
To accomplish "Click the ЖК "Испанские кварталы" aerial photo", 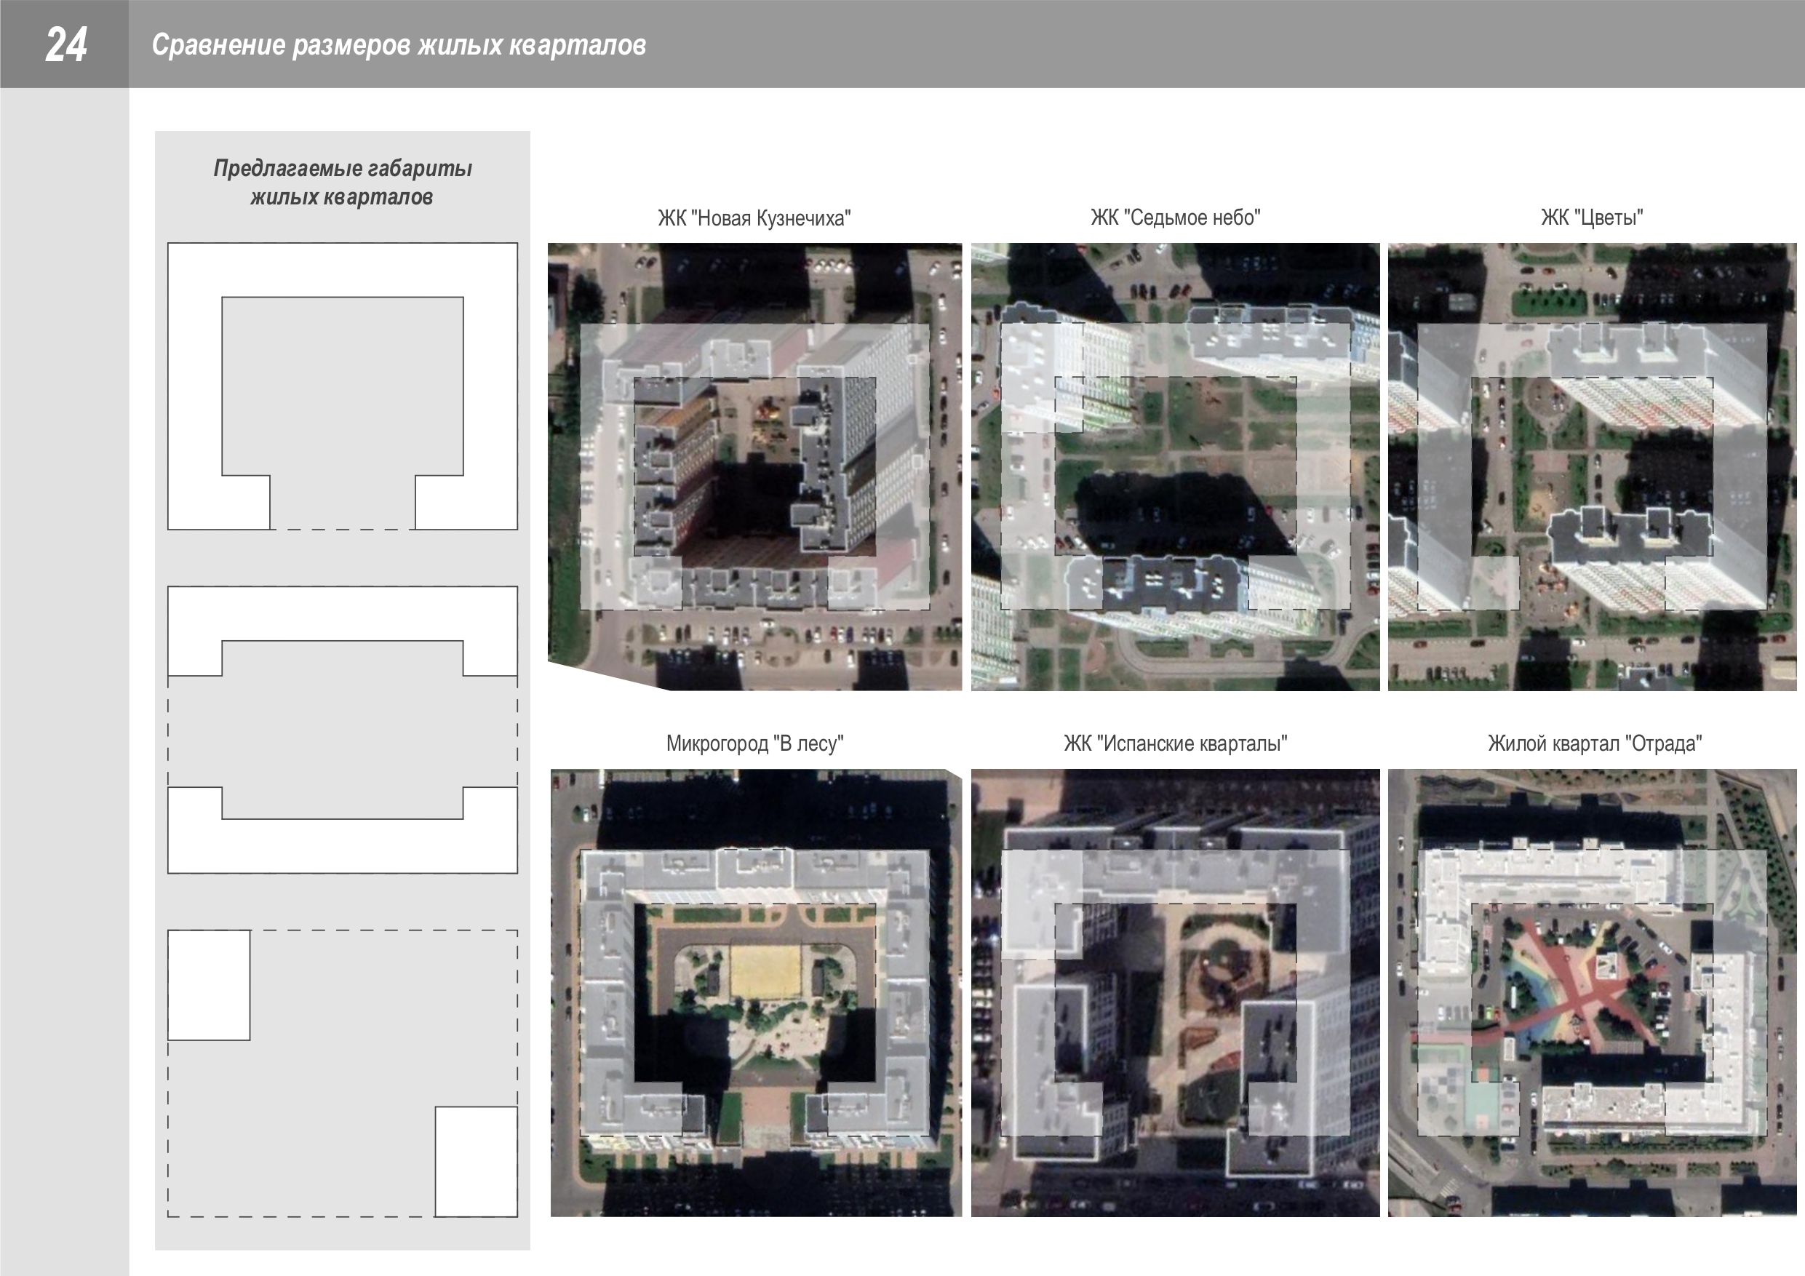I will [1174, 992].
